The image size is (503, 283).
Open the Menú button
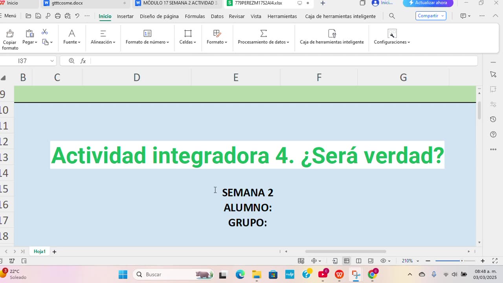pyautogui.click(x=8, y=16)
